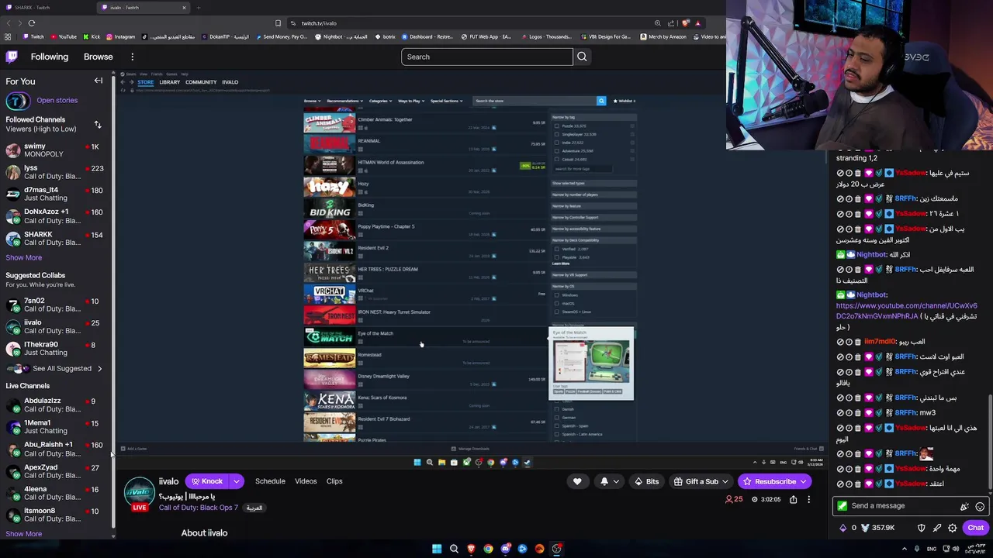Click the Twitch search field
Screen dimensions: 993x558
point(487,57)
